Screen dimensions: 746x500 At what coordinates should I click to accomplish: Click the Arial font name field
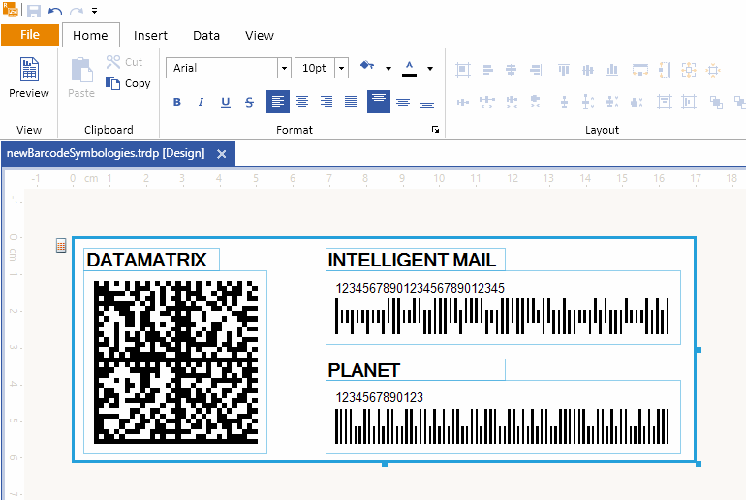coord(222,68)
